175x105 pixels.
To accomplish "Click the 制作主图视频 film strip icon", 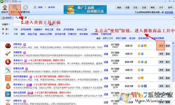I will pos(8,94).
